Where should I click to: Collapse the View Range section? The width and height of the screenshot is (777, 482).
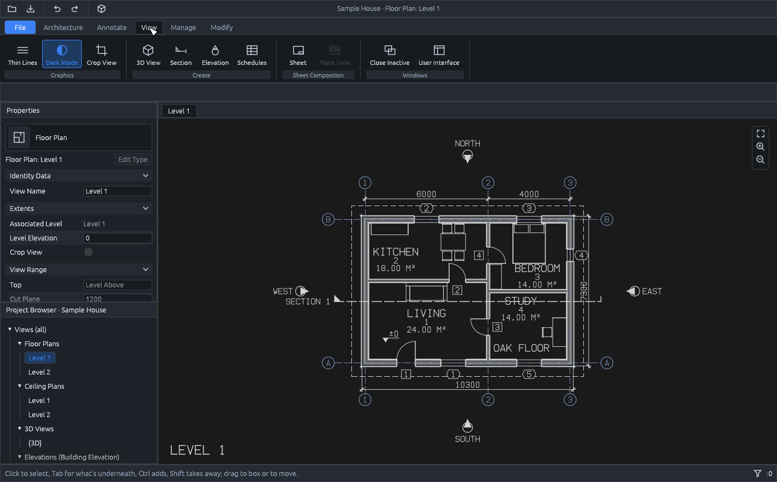pos(79,269)
